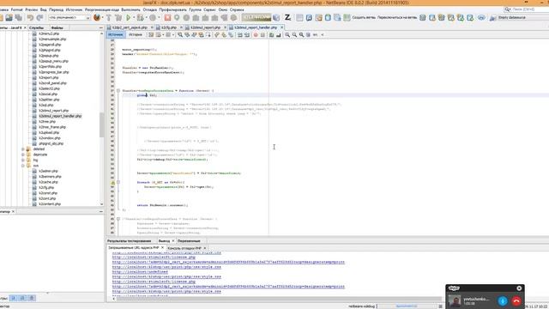Screen dimensions: 549x309
Task: Click the Undo arrow in main toolbar
Action: pyautogui.click(x=30, y=17)
